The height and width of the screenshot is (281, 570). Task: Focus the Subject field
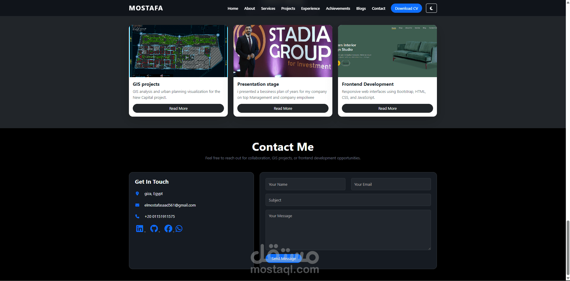click(348, 200)
